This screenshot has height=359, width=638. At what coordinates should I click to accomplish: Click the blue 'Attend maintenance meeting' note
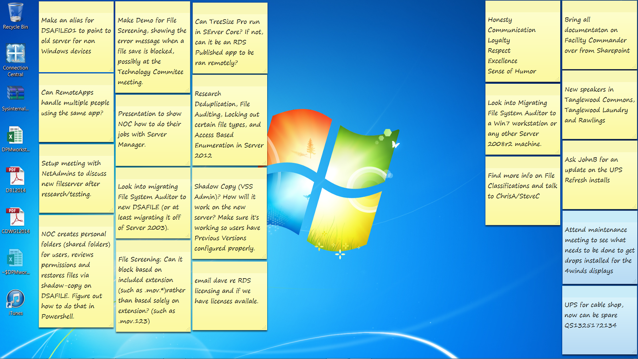[x=600, y=248]
